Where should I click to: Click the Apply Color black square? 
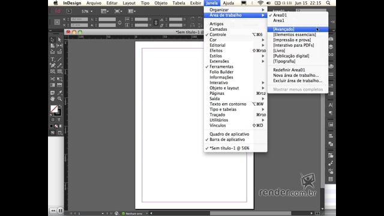pos(52,126)
